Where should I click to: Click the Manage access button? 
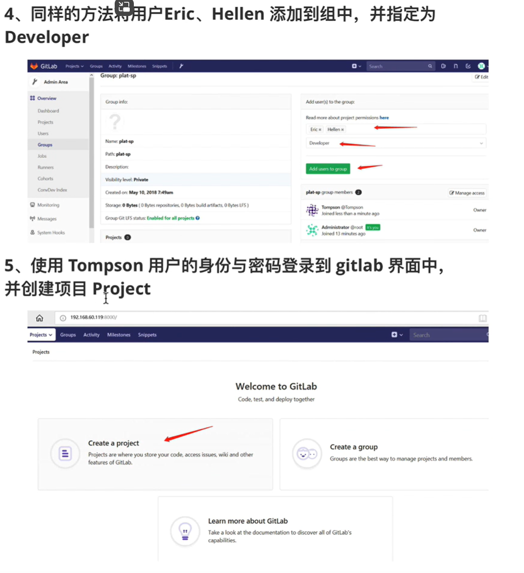(467, 193)
